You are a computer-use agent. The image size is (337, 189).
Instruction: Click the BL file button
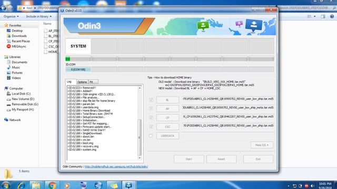coord(167,100)
